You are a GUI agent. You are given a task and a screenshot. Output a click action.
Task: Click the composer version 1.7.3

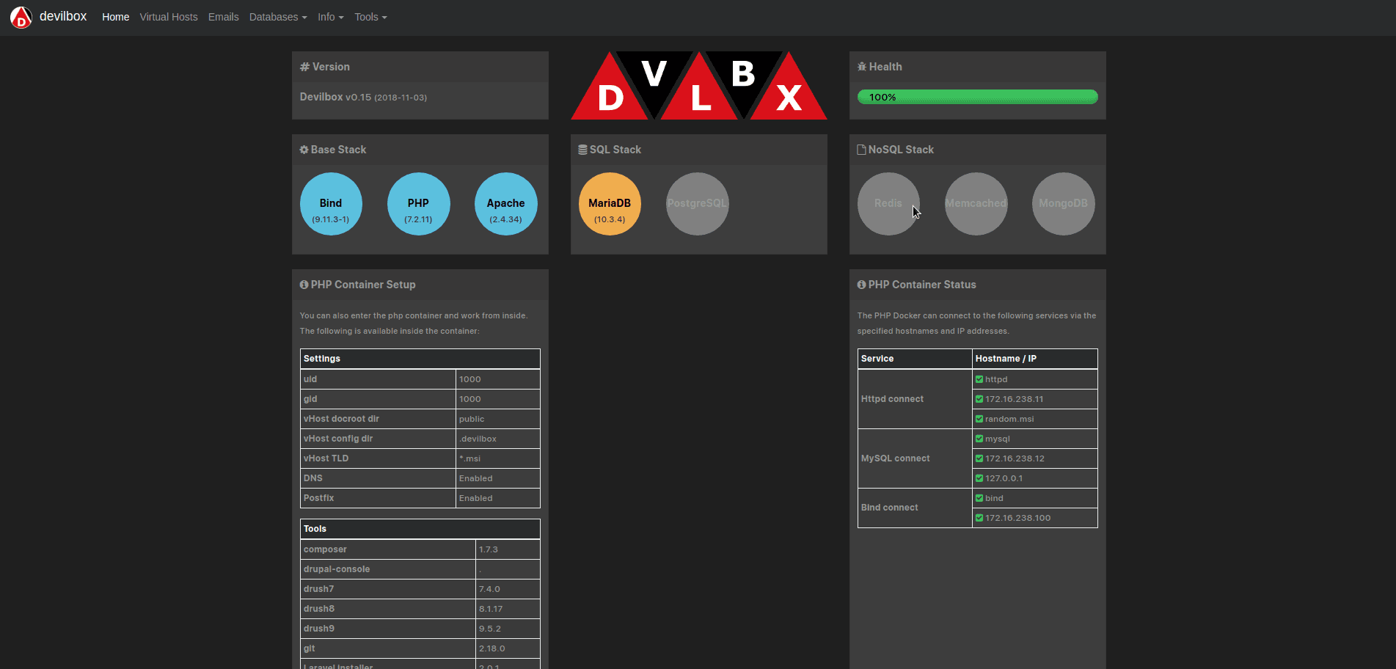click(x=489, y=549)
